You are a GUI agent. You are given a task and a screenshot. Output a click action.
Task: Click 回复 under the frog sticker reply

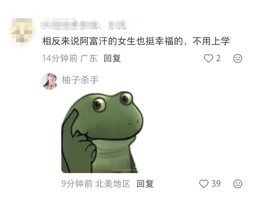tap(145, 184)
